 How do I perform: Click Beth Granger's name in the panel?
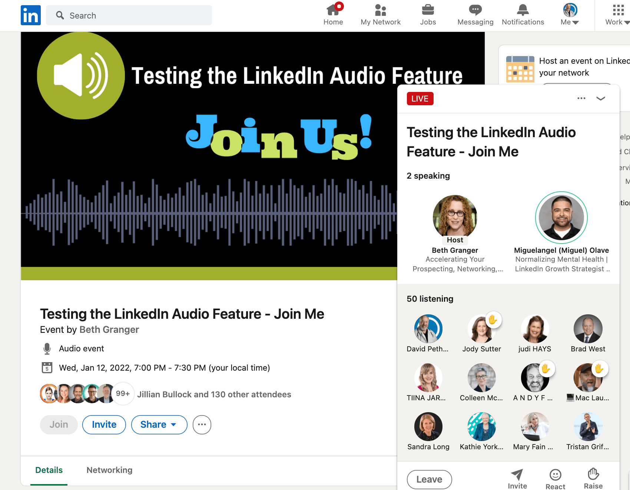click(x=455, y=250)
